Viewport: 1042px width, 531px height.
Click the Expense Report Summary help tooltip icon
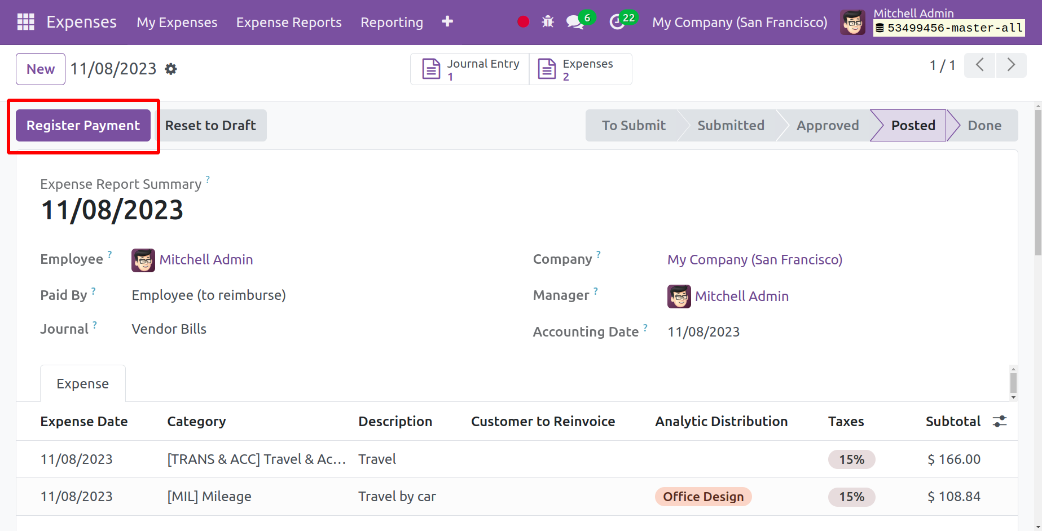pyautogui.click(x=208, y=179)
